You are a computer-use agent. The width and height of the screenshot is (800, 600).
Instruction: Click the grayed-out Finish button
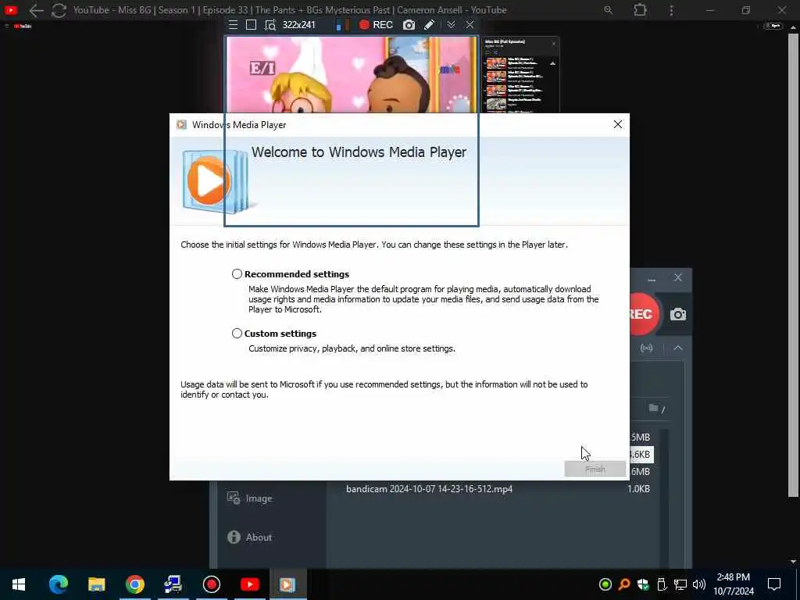tap(595, 469)
